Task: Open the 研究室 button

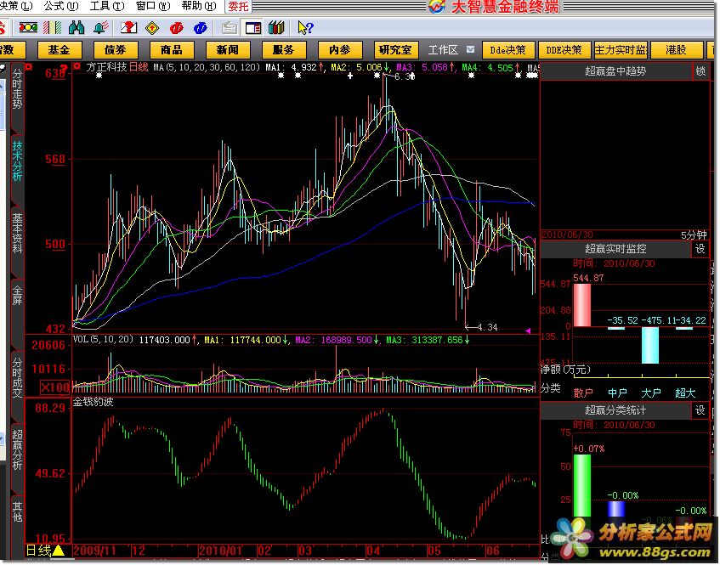Action: [x=396, y=50]
